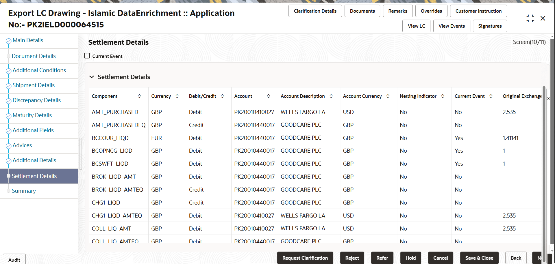Sort the Currency column using its sort icon

tap(177, 96)
